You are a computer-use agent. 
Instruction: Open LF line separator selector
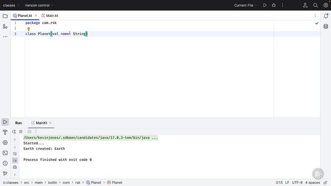click(287, 182)
